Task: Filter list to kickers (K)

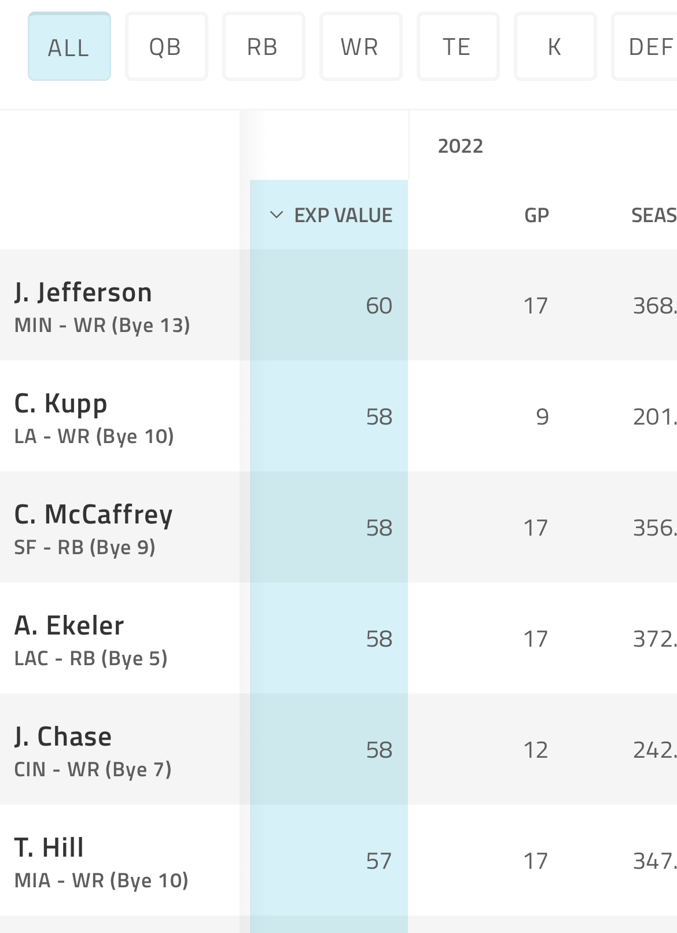Action: 555,46
